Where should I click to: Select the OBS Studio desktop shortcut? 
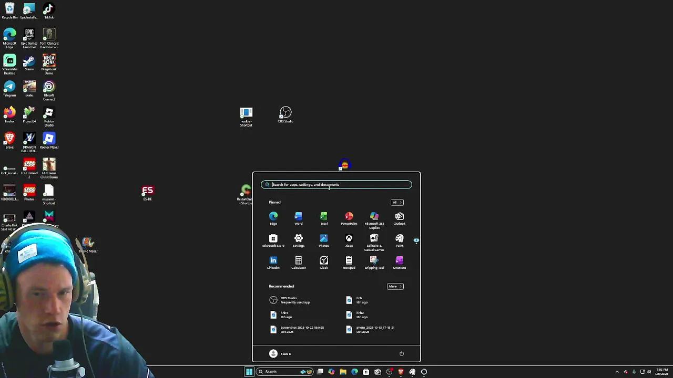coord(285,115)
